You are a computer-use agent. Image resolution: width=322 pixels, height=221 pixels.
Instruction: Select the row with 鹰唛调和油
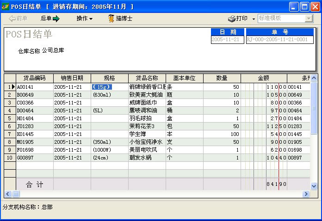(x=147, y=110)
